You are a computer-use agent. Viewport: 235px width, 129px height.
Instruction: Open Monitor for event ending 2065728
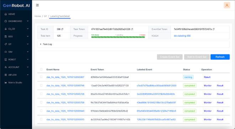(208, 94)
